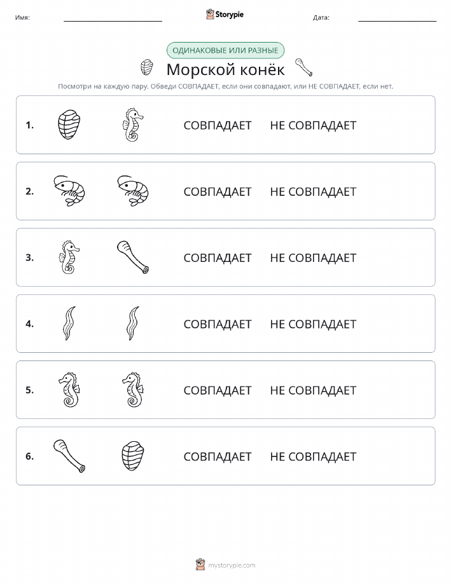Viewport: 451px width, 583px height.
Task: Select НЕ СОВПАДАЕТ in row 1
Action: tap(313, 125)
